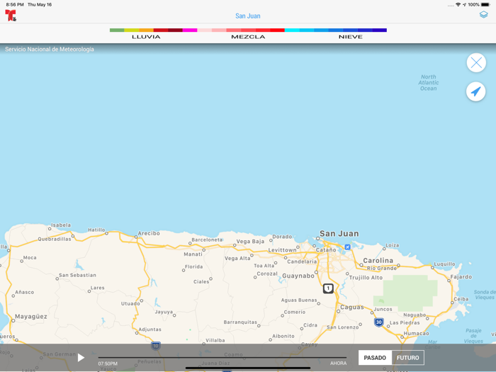Click the Aibonito map label
This screenshot has width=496, height=372.
click(x=283, y=336)
